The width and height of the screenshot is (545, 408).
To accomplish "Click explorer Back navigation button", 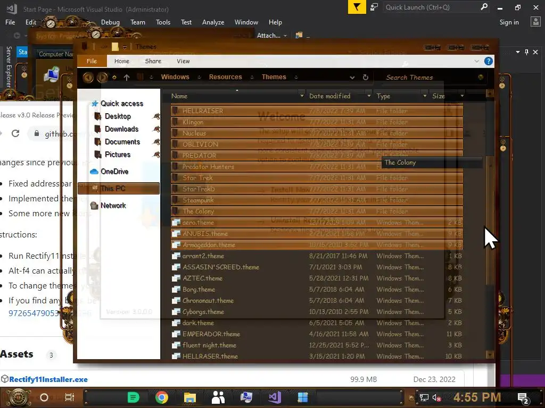I will (88, 77).
